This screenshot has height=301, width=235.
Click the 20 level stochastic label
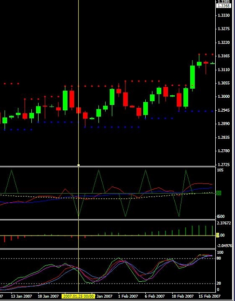pyautogui.click(x=219, y=283)
